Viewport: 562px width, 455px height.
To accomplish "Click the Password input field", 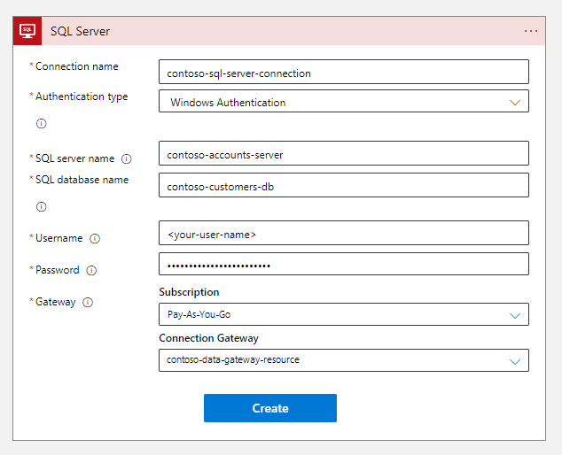I will click(343, 265).
